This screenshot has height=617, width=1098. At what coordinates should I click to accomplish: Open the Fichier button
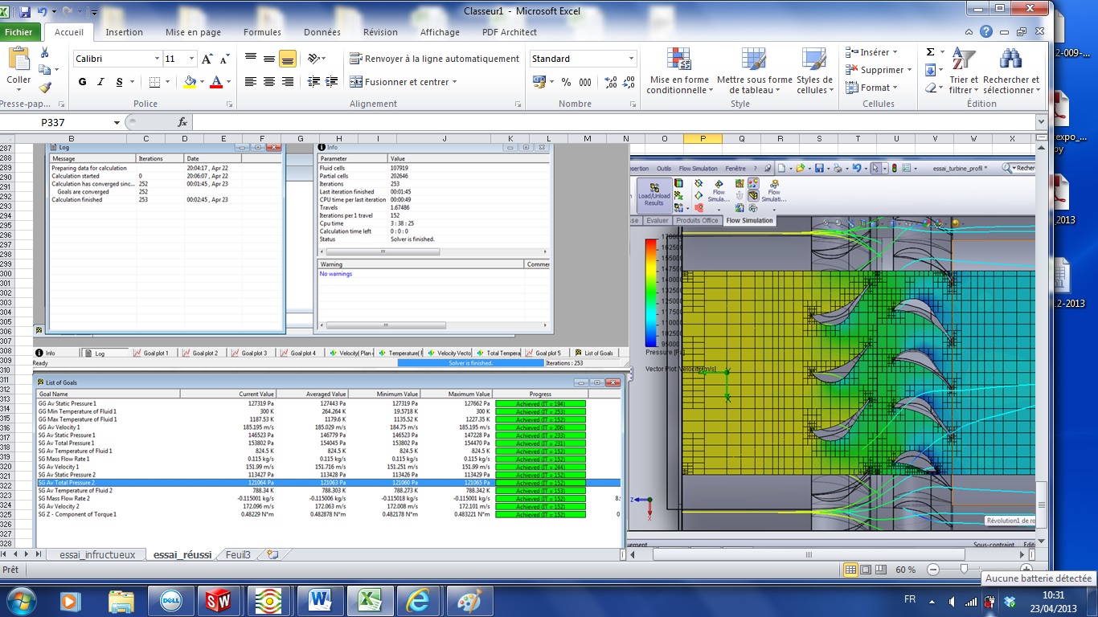pos(20,32)
